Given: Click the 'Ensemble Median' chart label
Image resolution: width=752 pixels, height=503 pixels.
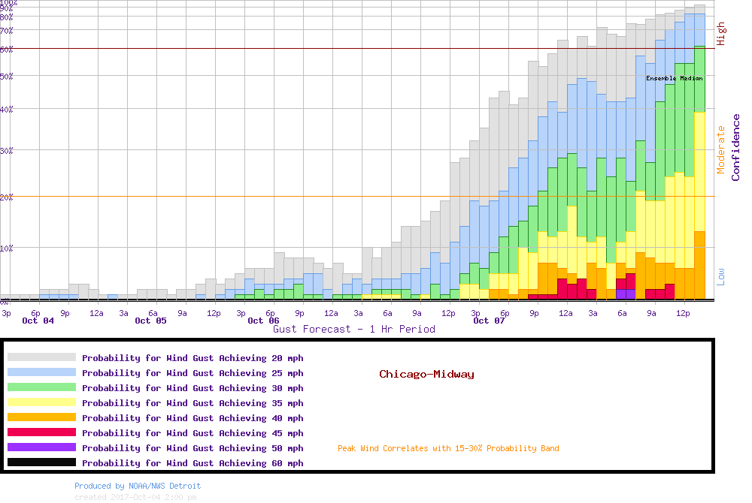Looking at the screenshot, I should pyautogui.click(x=675, y=78).
